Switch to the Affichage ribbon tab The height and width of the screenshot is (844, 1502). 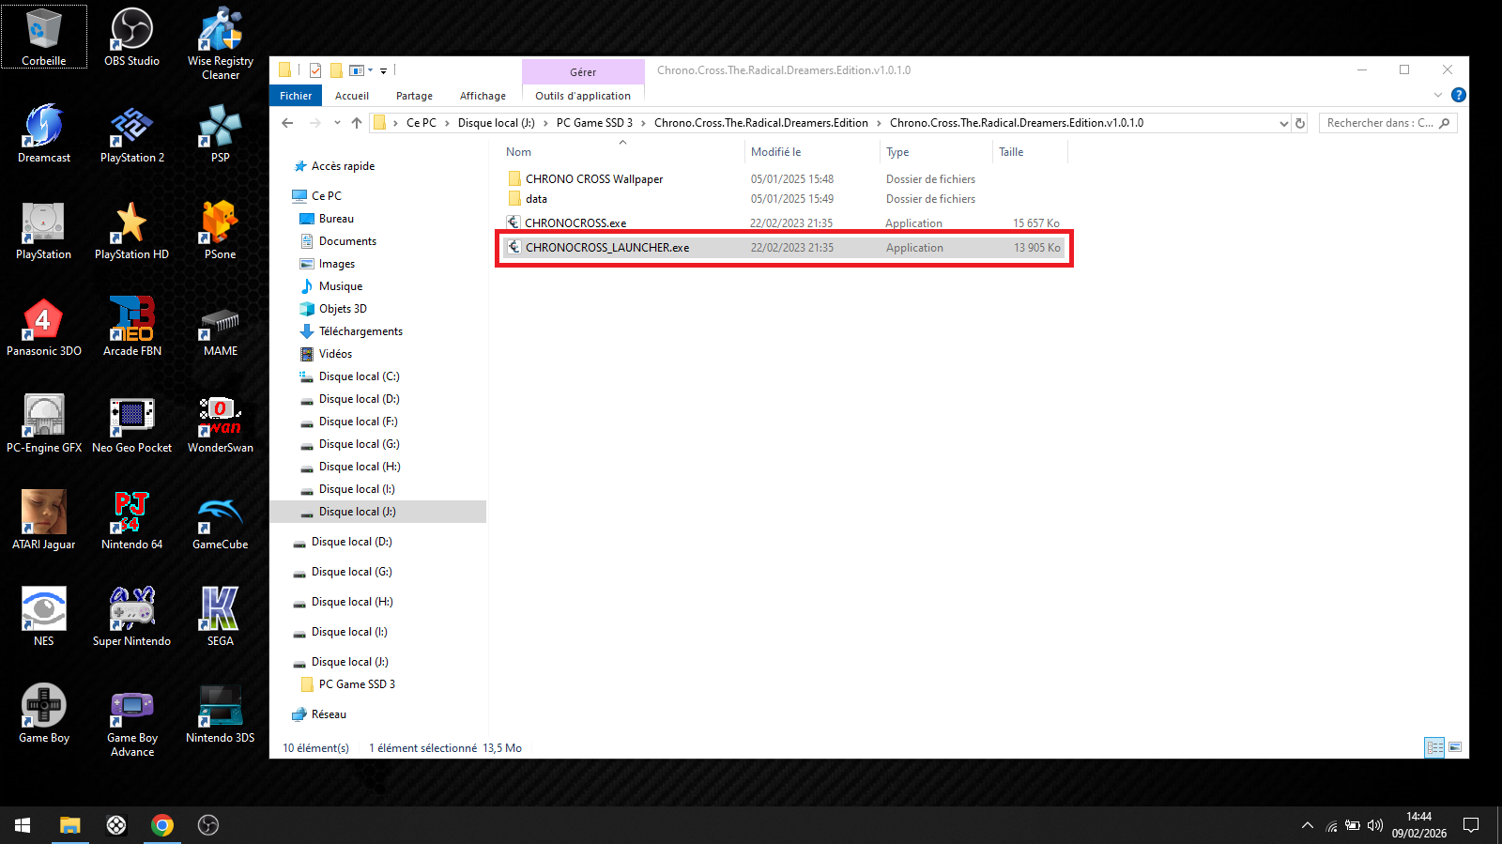click(483, 96)
